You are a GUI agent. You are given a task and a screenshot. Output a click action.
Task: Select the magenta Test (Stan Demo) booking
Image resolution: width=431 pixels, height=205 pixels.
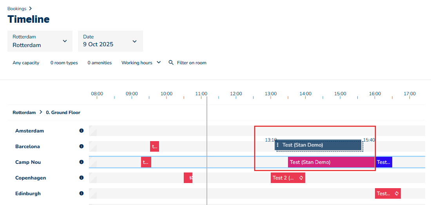coord(331,162)
